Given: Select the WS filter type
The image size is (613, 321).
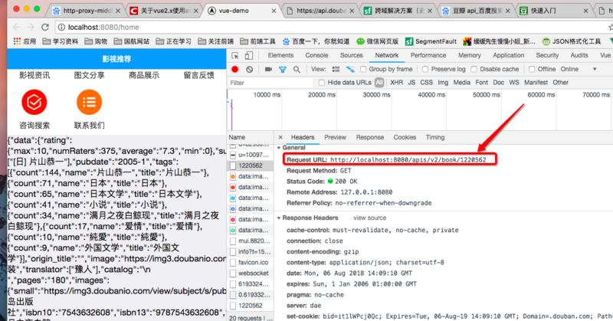Looking at the screenshot, I should [x=514, y=83].
